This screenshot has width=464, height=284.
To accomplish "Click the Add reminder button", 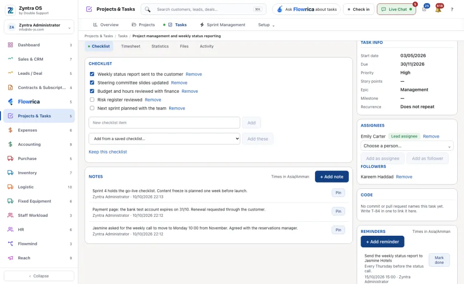I will pyautogui.click(x=382, y=241).
